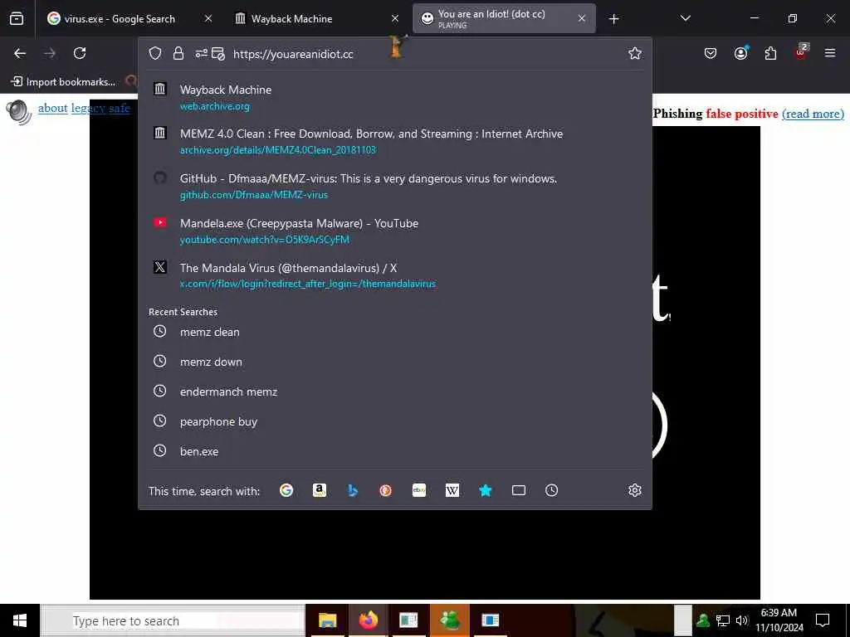Search in bookmarks star shortcut
Screen dimensions: 850x637
[x=485, y=490]
